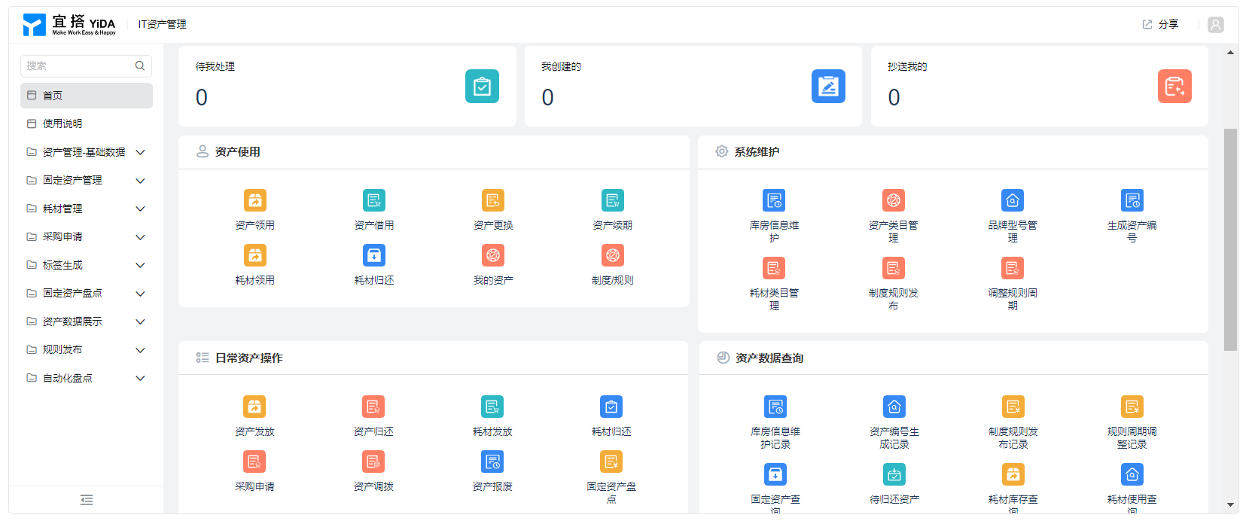The width and height of the screenshot is (1249, 521).
Task: Click the 生成资产编号 icon
Action: point(1132,200)
